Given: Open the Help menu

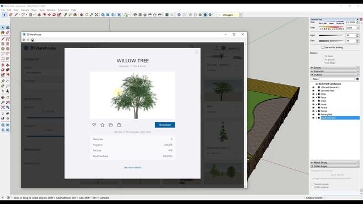Looking at the screenshot, I should pos(74,10).
